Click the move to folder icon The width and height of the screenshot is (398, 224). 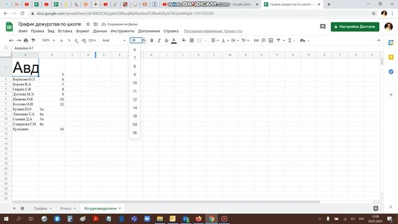[95, 24]
